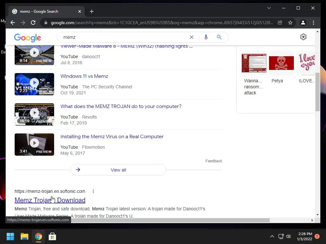Click the address bar URL
This screenshot has height=244, width=326.
point(162,23)
